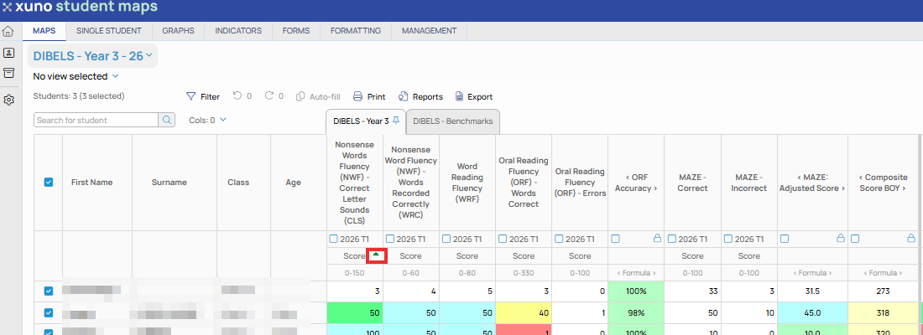Select the yellow ORF Words Correct cell 40
The image size is (923, 335).
click(x=524, y=313)
